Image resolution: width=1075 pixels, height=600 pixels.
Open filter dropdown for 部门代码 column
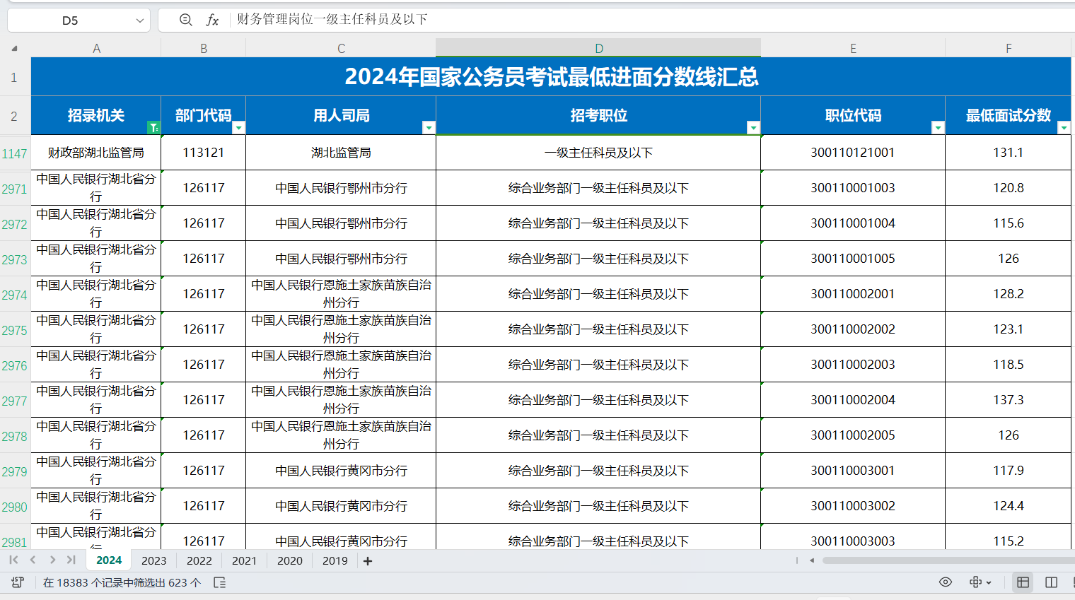point(238,128)
